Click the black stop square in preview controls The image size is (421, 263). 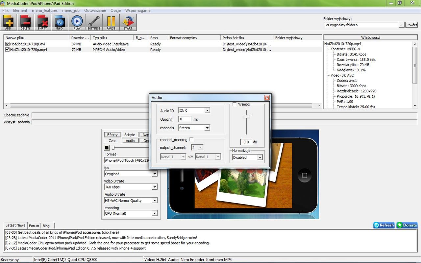pyautogui.click(x=107, y=148)
